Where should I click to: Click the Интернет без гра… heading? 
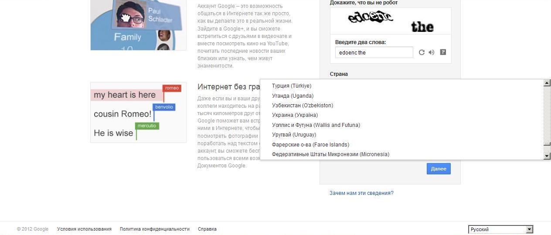tap(228, 87)
